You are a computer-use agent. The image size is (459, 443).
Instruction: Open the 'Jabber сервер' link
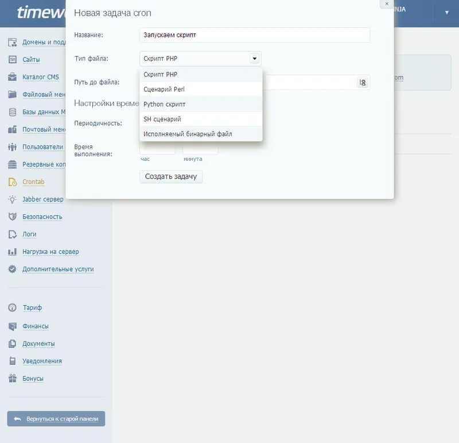pos(43,199)
